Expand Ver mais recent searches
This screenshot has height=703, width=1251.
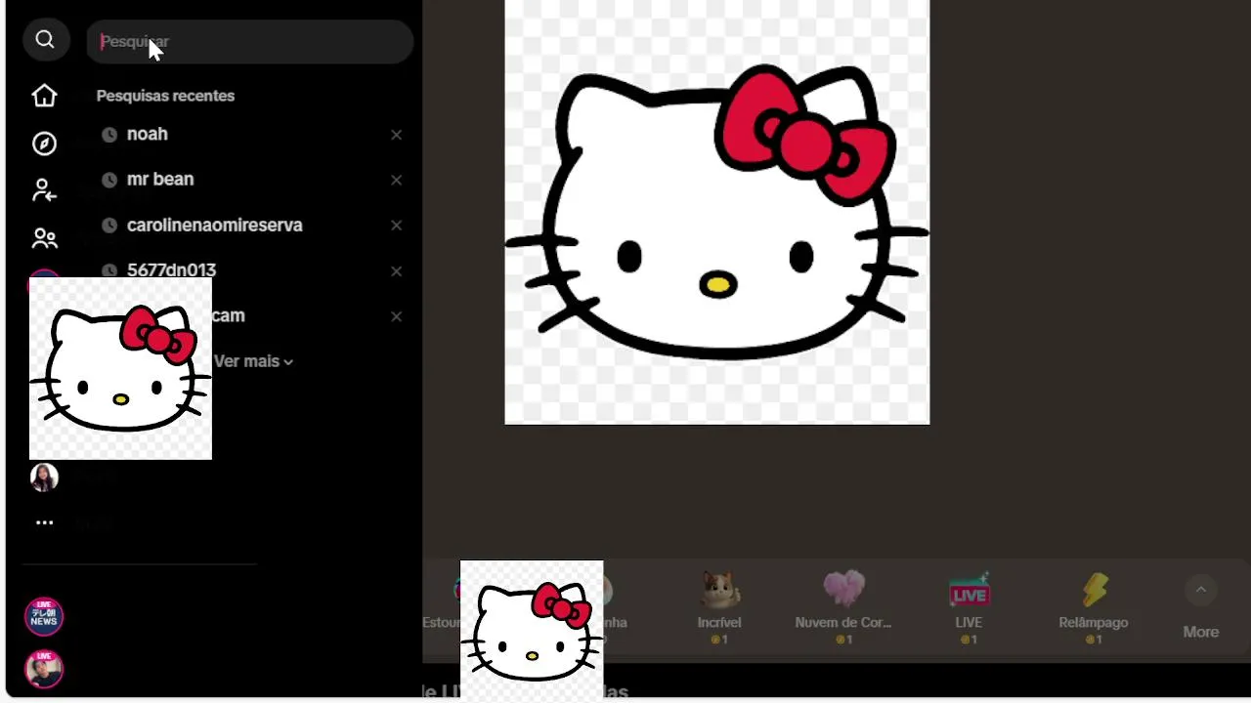pyautogui.click(x=253, y=361)
